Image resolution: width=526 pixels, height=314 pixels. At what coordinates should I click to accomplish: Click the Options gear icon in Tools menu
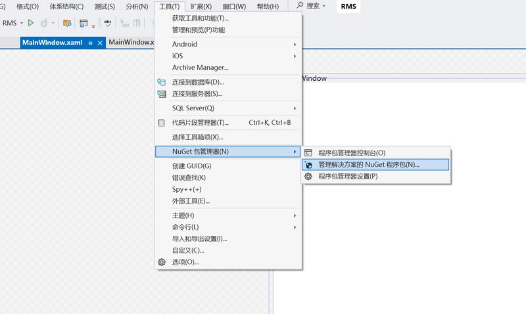(162, 262)
